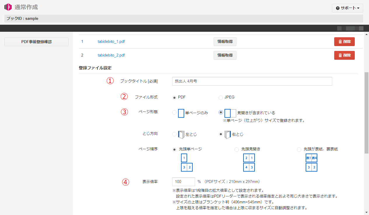Click the app logo icon beside 通常作成
Screen dimensions: 369x215
(x=8, y=7)
